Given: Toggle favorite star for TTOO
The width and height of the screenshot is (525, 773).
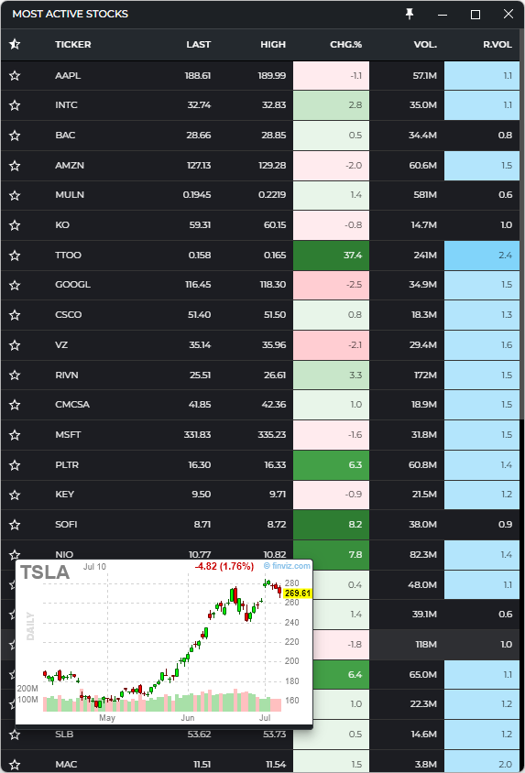Looking at the screenshot, I should coord(15,256).
